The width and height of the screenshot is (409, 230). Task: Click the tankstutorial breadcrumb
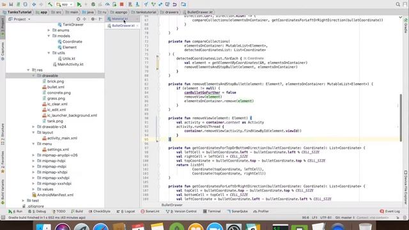[144, 12]
